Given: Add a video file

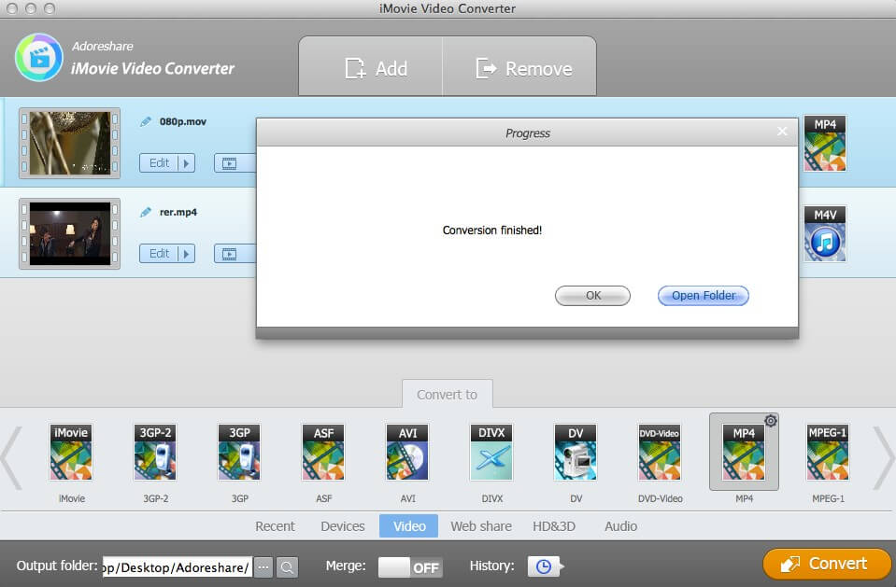Looking at the screenshot, I should click(x=370, y=67).
